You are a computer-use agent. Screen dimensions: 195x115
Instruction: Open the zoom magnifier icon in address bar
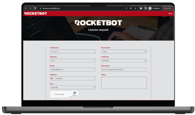click(126, 8)
